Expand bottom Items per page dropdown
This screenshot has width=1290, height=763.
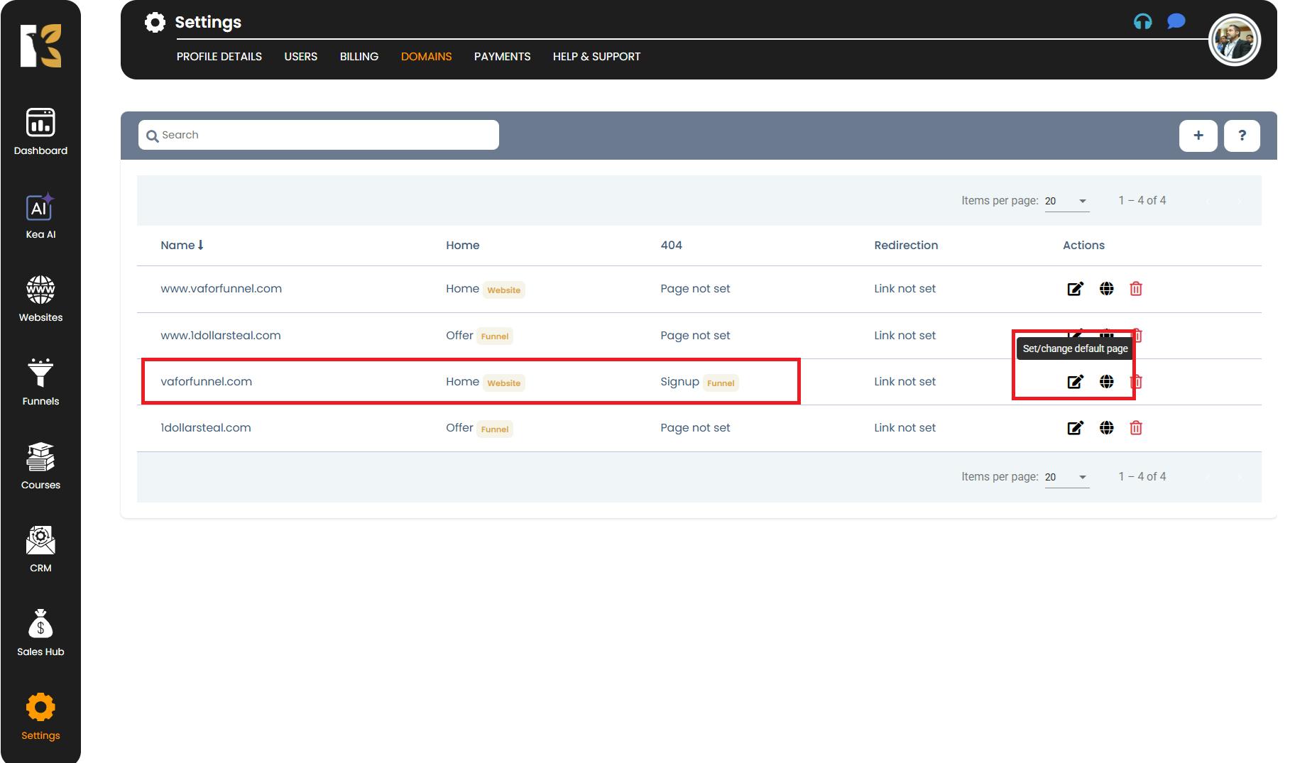pos(1066,477)
